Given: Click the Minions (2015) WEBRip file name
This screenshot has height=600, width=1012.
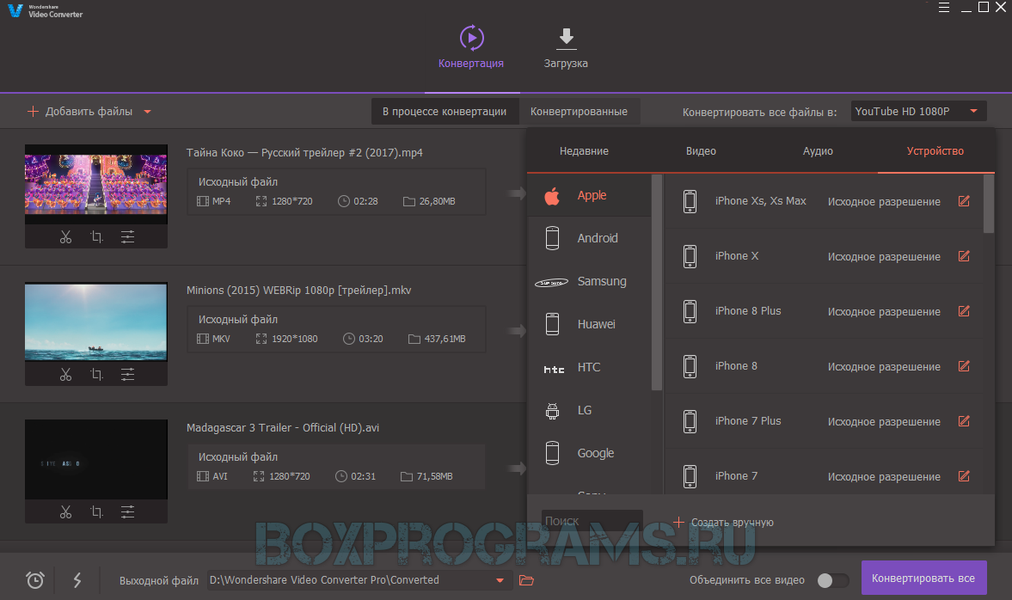Looking at the screenshot, I should 299,291.
